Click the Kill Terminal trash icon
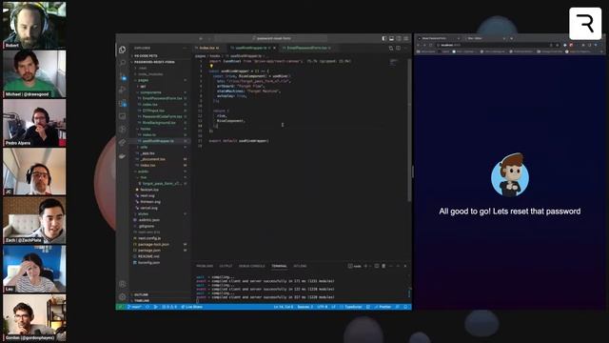609x343 pixels. 383,266
